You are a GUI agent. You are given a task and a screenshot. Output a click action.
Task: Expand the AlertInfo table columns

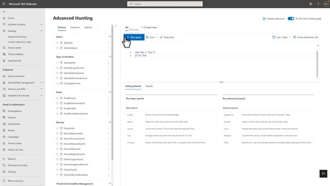coord(57,43)
